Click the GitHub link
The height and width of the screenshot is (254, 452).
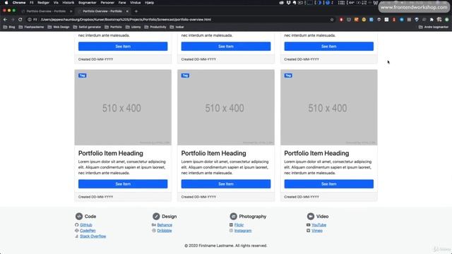tap(86, 225)
